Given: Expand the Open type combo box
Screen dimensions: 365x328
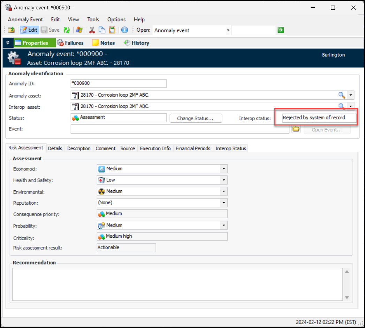Looking at the screenshot, I should coord(228,30).
